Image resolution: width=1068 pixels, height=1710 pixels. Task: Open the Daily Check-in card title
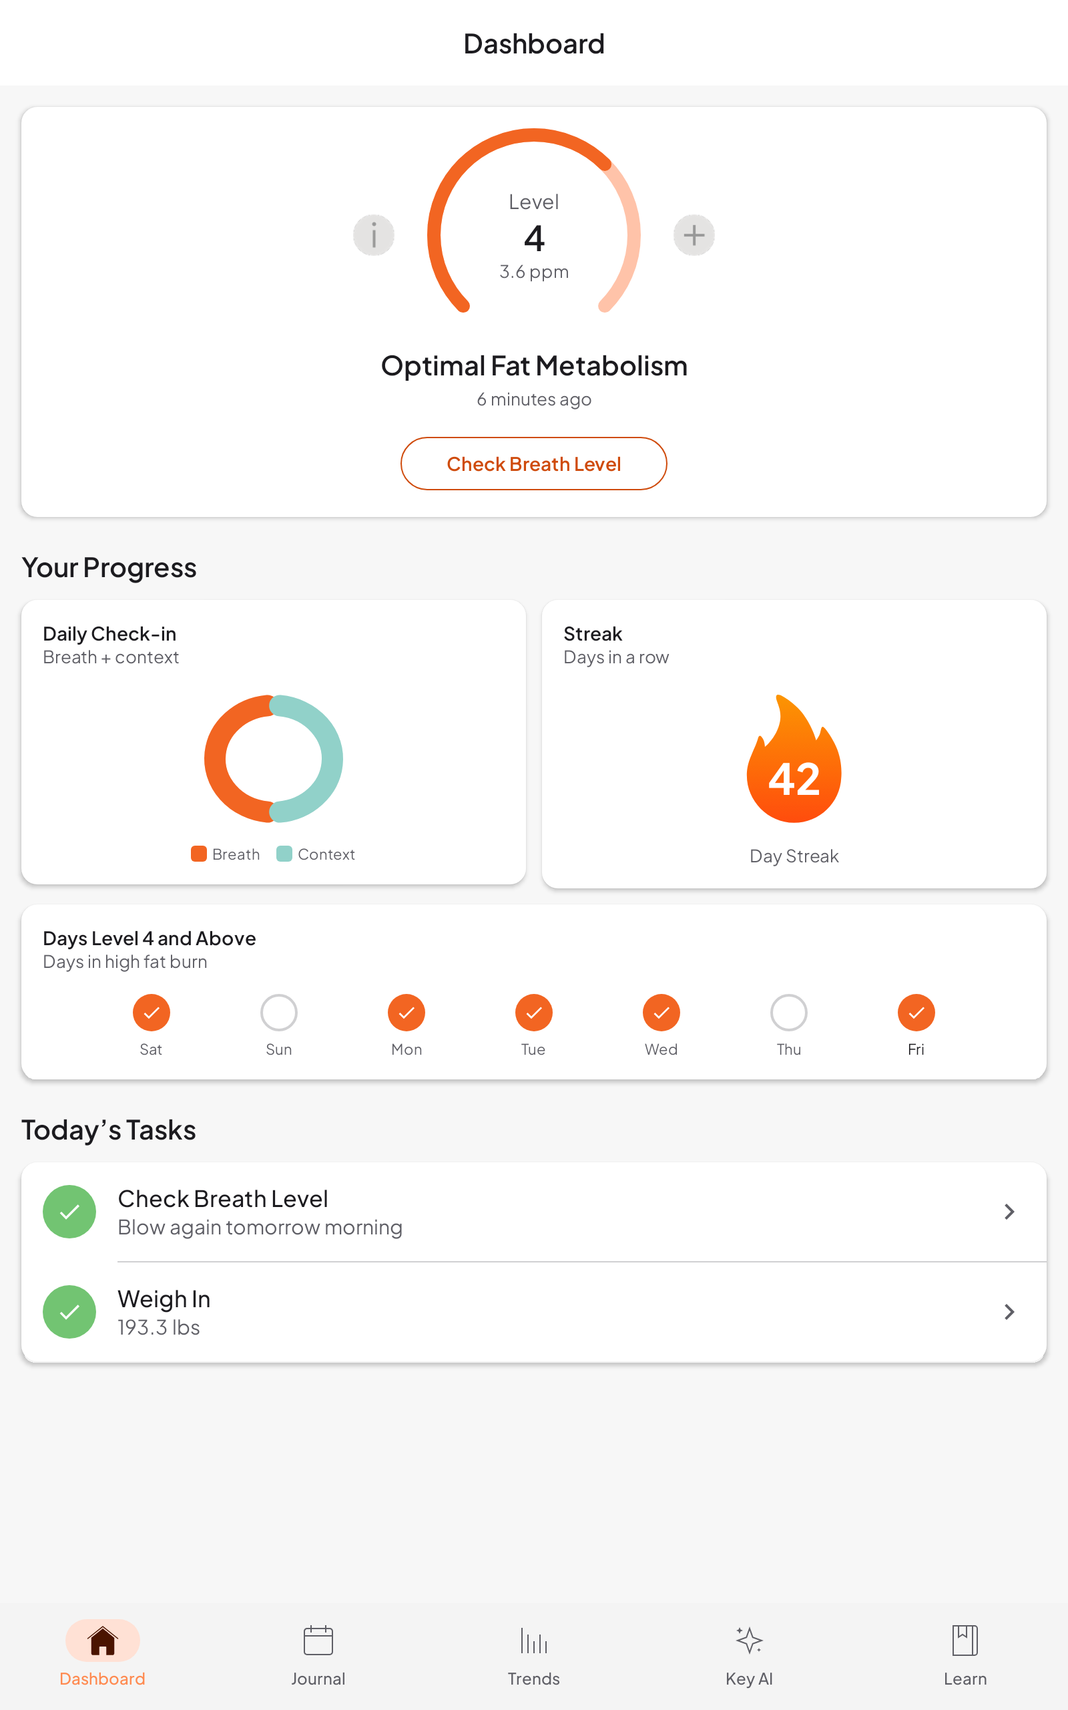109,634
